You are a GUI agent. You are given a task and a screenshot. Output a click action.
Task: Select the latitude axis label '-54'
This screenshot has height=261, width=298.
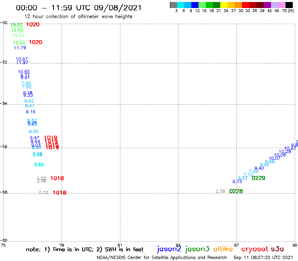coord(4,103)
